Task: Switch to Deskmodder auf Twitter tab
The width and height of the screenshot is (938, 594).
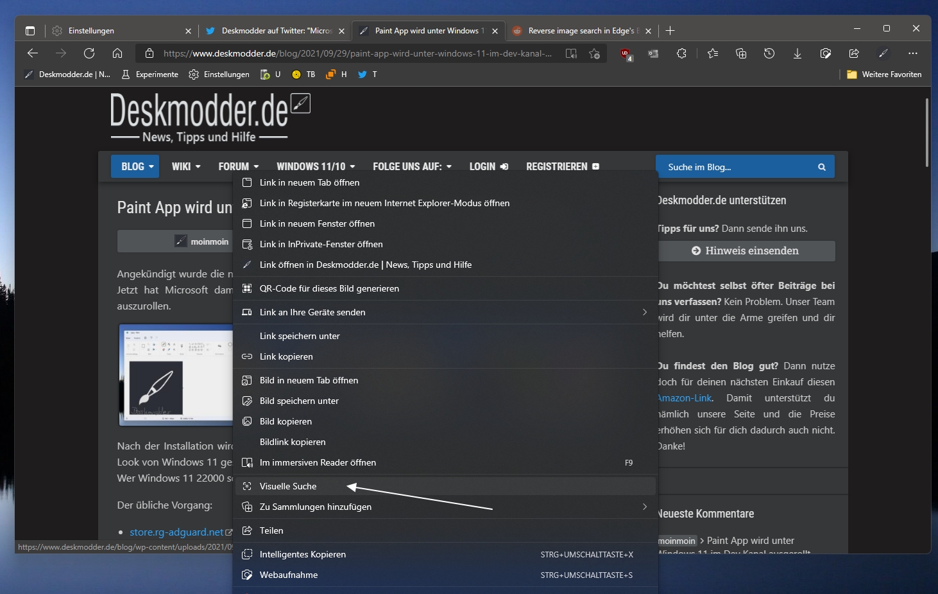Action: tap(276, 31)
